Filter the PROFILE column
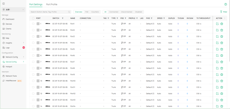Viewport: 230px width, 109px height. tap(137, 18)
